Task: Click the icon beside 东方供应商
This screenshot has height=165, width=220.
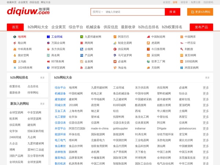Action: click(x=48, y=49)
